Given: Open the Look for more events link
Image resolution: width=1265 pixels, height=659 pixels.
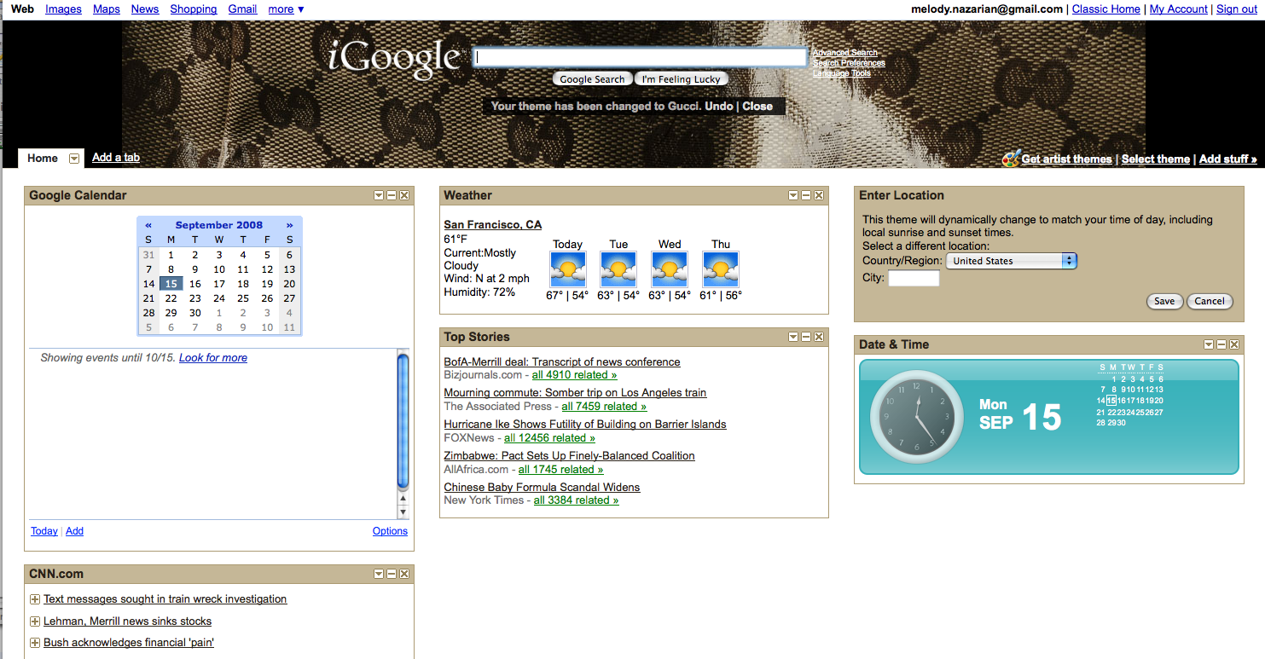Looking at the screenshot, I should click(x=213, y=358).
